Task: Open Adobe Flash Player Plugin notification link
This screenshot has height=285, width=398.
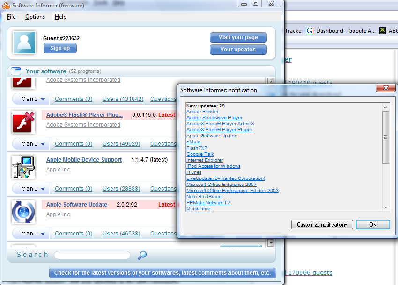Action: point(219,130)
